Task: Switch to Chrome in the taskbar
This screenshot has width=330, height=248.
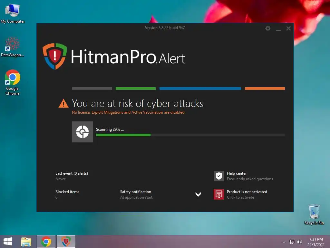Action: [x=46, y=242]
